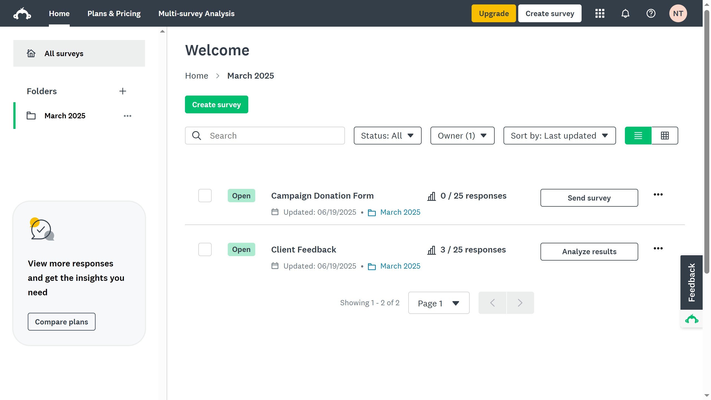This screenshot has height=400, width=711.
Task: Click the help question mark icon
Action: [x=651, y=14]
